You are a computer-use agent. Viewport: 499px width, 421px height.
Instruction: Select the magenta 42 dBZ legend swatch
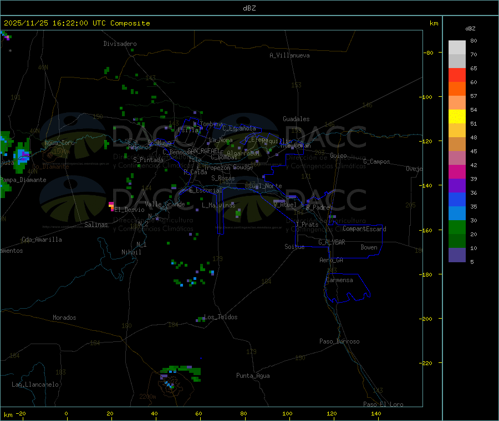tap(457, 171)
